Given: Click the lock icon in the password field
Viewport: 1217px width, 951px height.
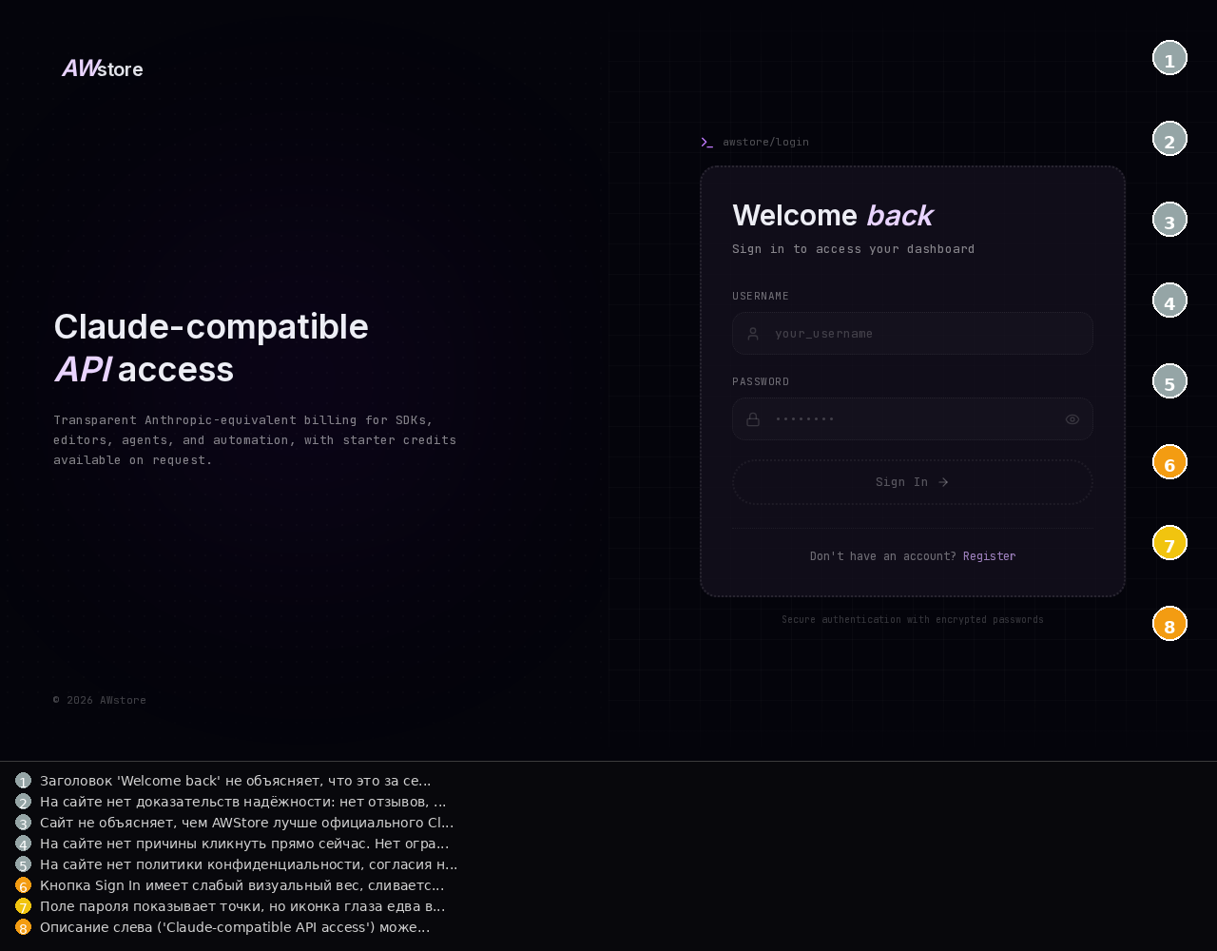Looking at the screenshot, I should (x=753, y=419).
